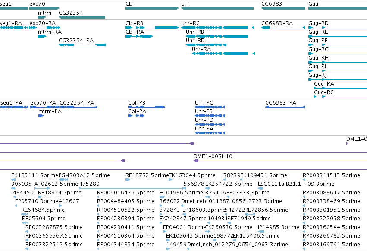
Task: Select the exo70-PA protein label
Action: tap(43, 103)
